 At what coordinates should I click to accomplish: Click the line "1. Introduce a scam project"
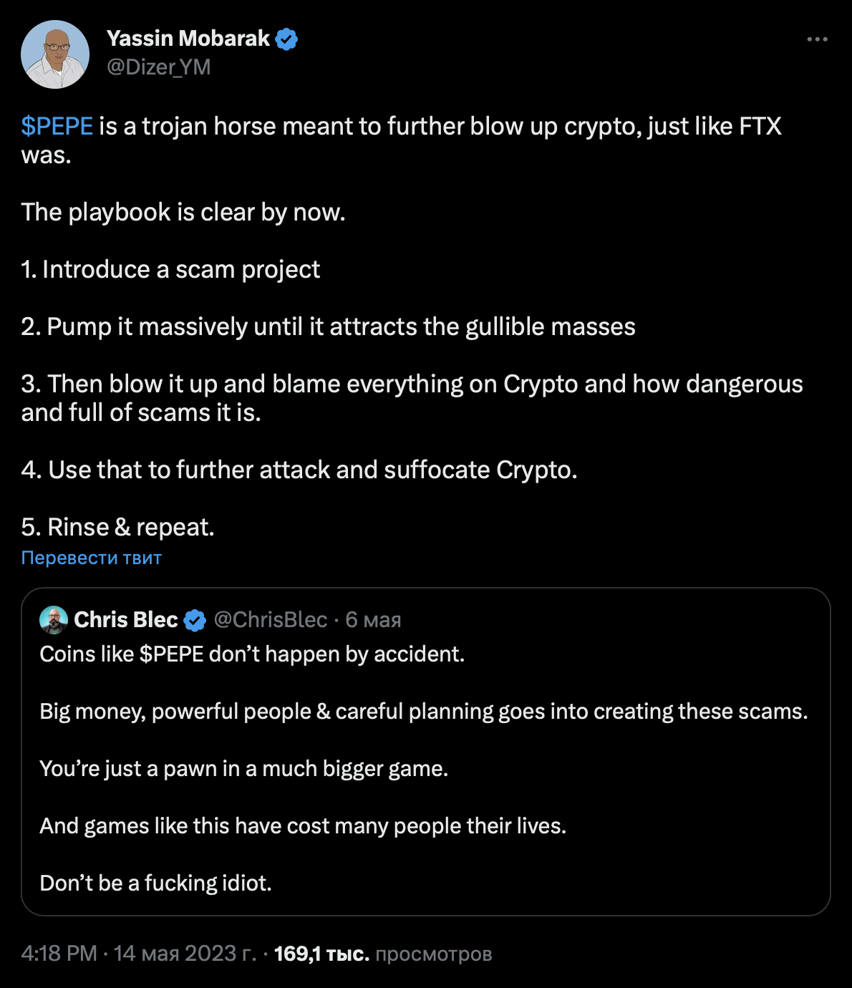(x=170, y=270)
